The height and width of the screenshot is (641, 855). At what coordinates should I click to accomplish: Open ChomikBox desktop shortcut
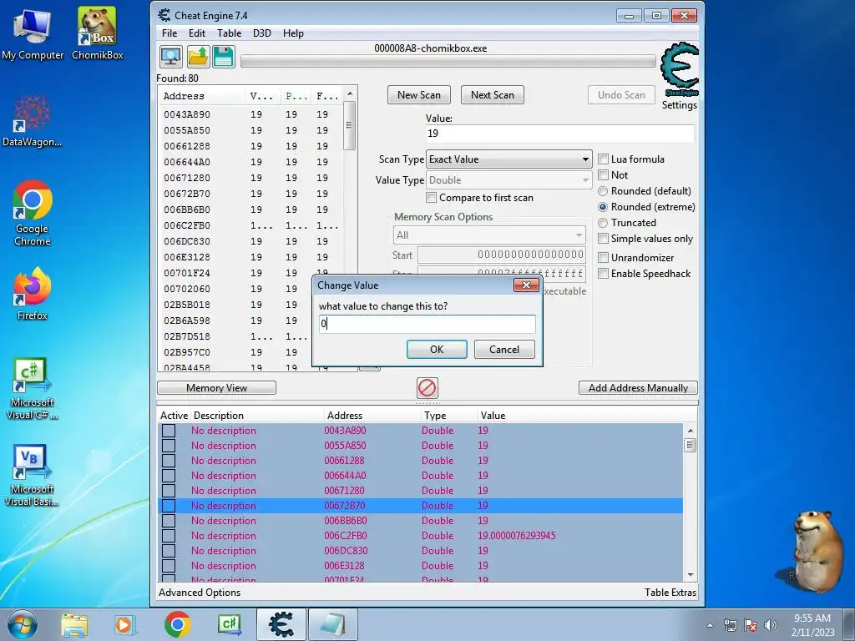pyautogui.click(x=97, y=33)
